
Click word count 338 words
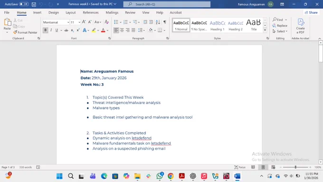[26, 167]
